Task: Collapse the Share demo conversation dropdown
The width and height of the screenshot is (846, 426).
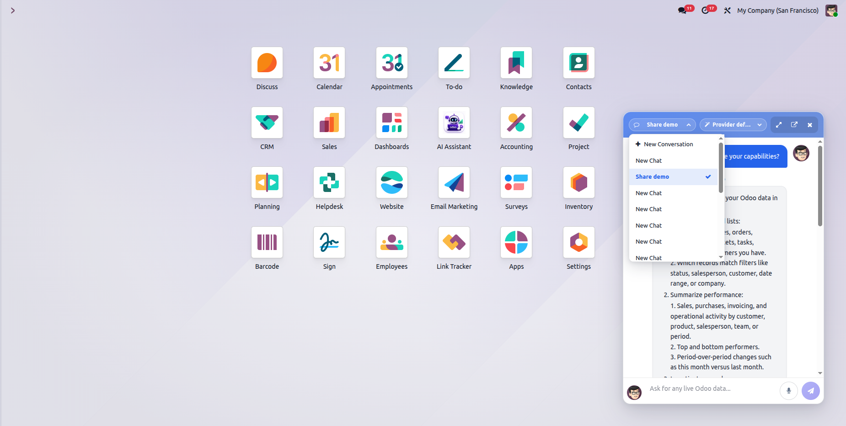Action: click(x=662, y=125)
